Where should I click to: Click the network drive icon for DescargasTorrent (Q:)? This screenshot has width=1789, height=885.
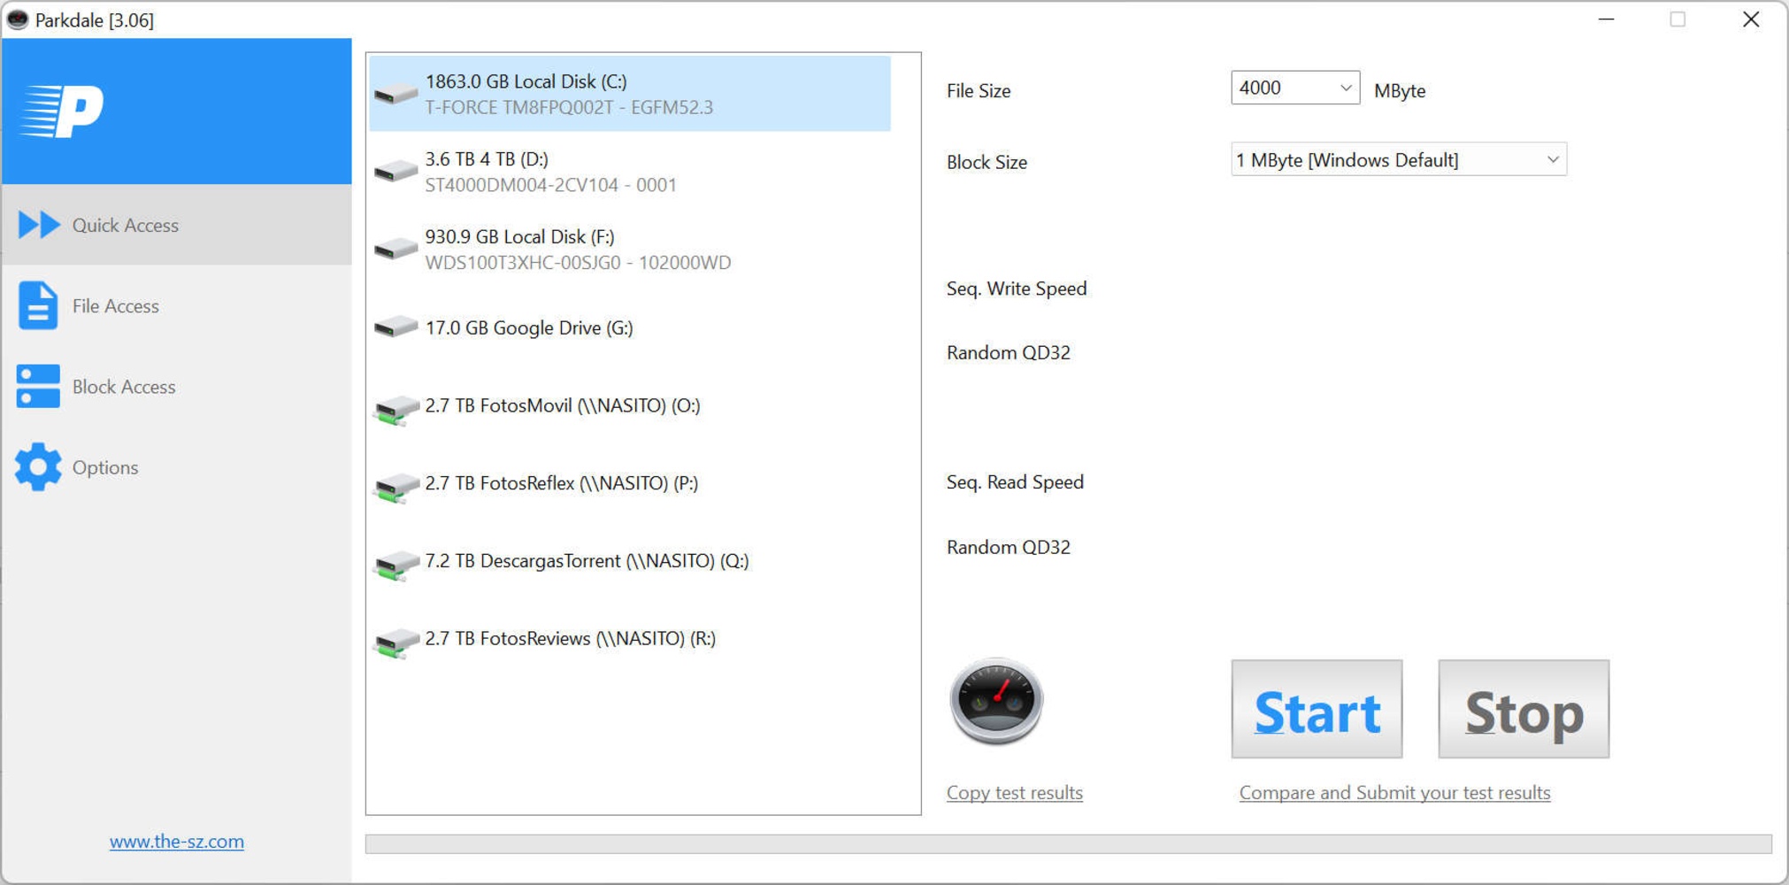tap(395, 565)
